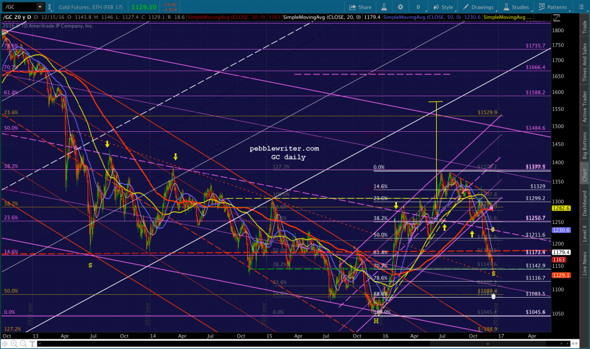Click the price axis scale icon
The image size is (590, 349).
click(x=557, y=18)
